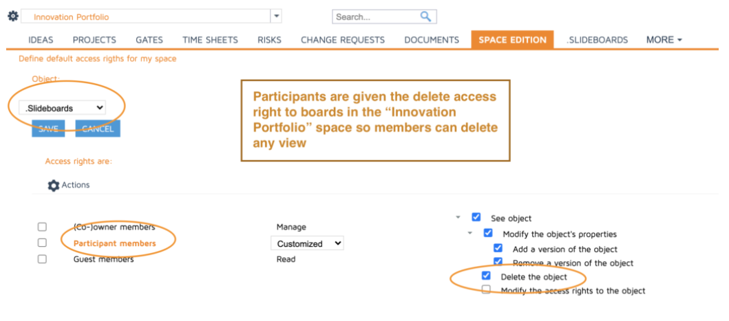Collapse the Modify the object's properties arrow

click(471, 233)
